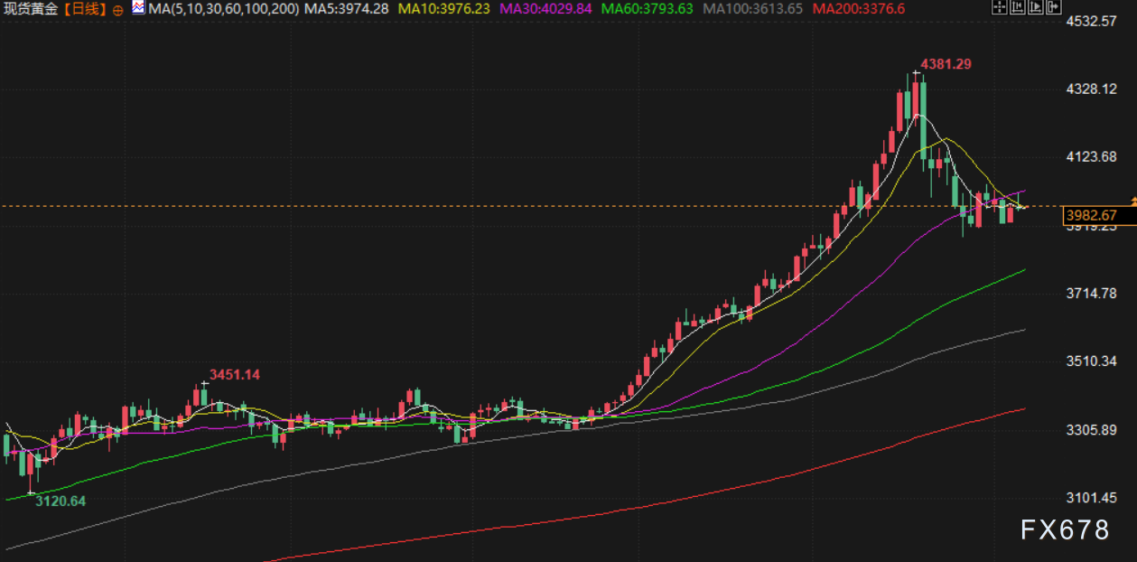Click the four-square crosshair icon at top right

(999, 8)
